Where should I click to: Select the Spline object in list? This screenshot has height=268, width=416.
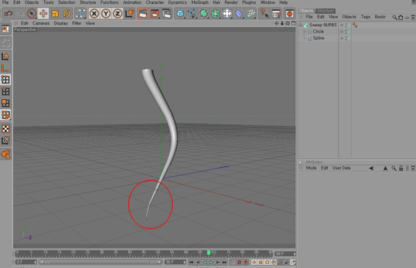[x=318, y=38]
